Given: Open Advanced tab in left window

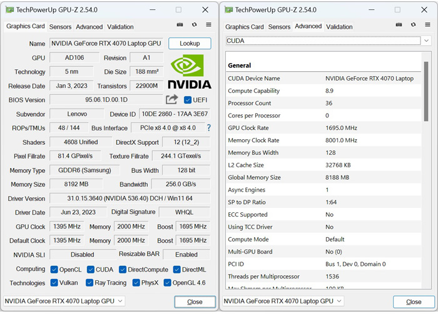Looking at the screenshot, I should coord(89,27).
